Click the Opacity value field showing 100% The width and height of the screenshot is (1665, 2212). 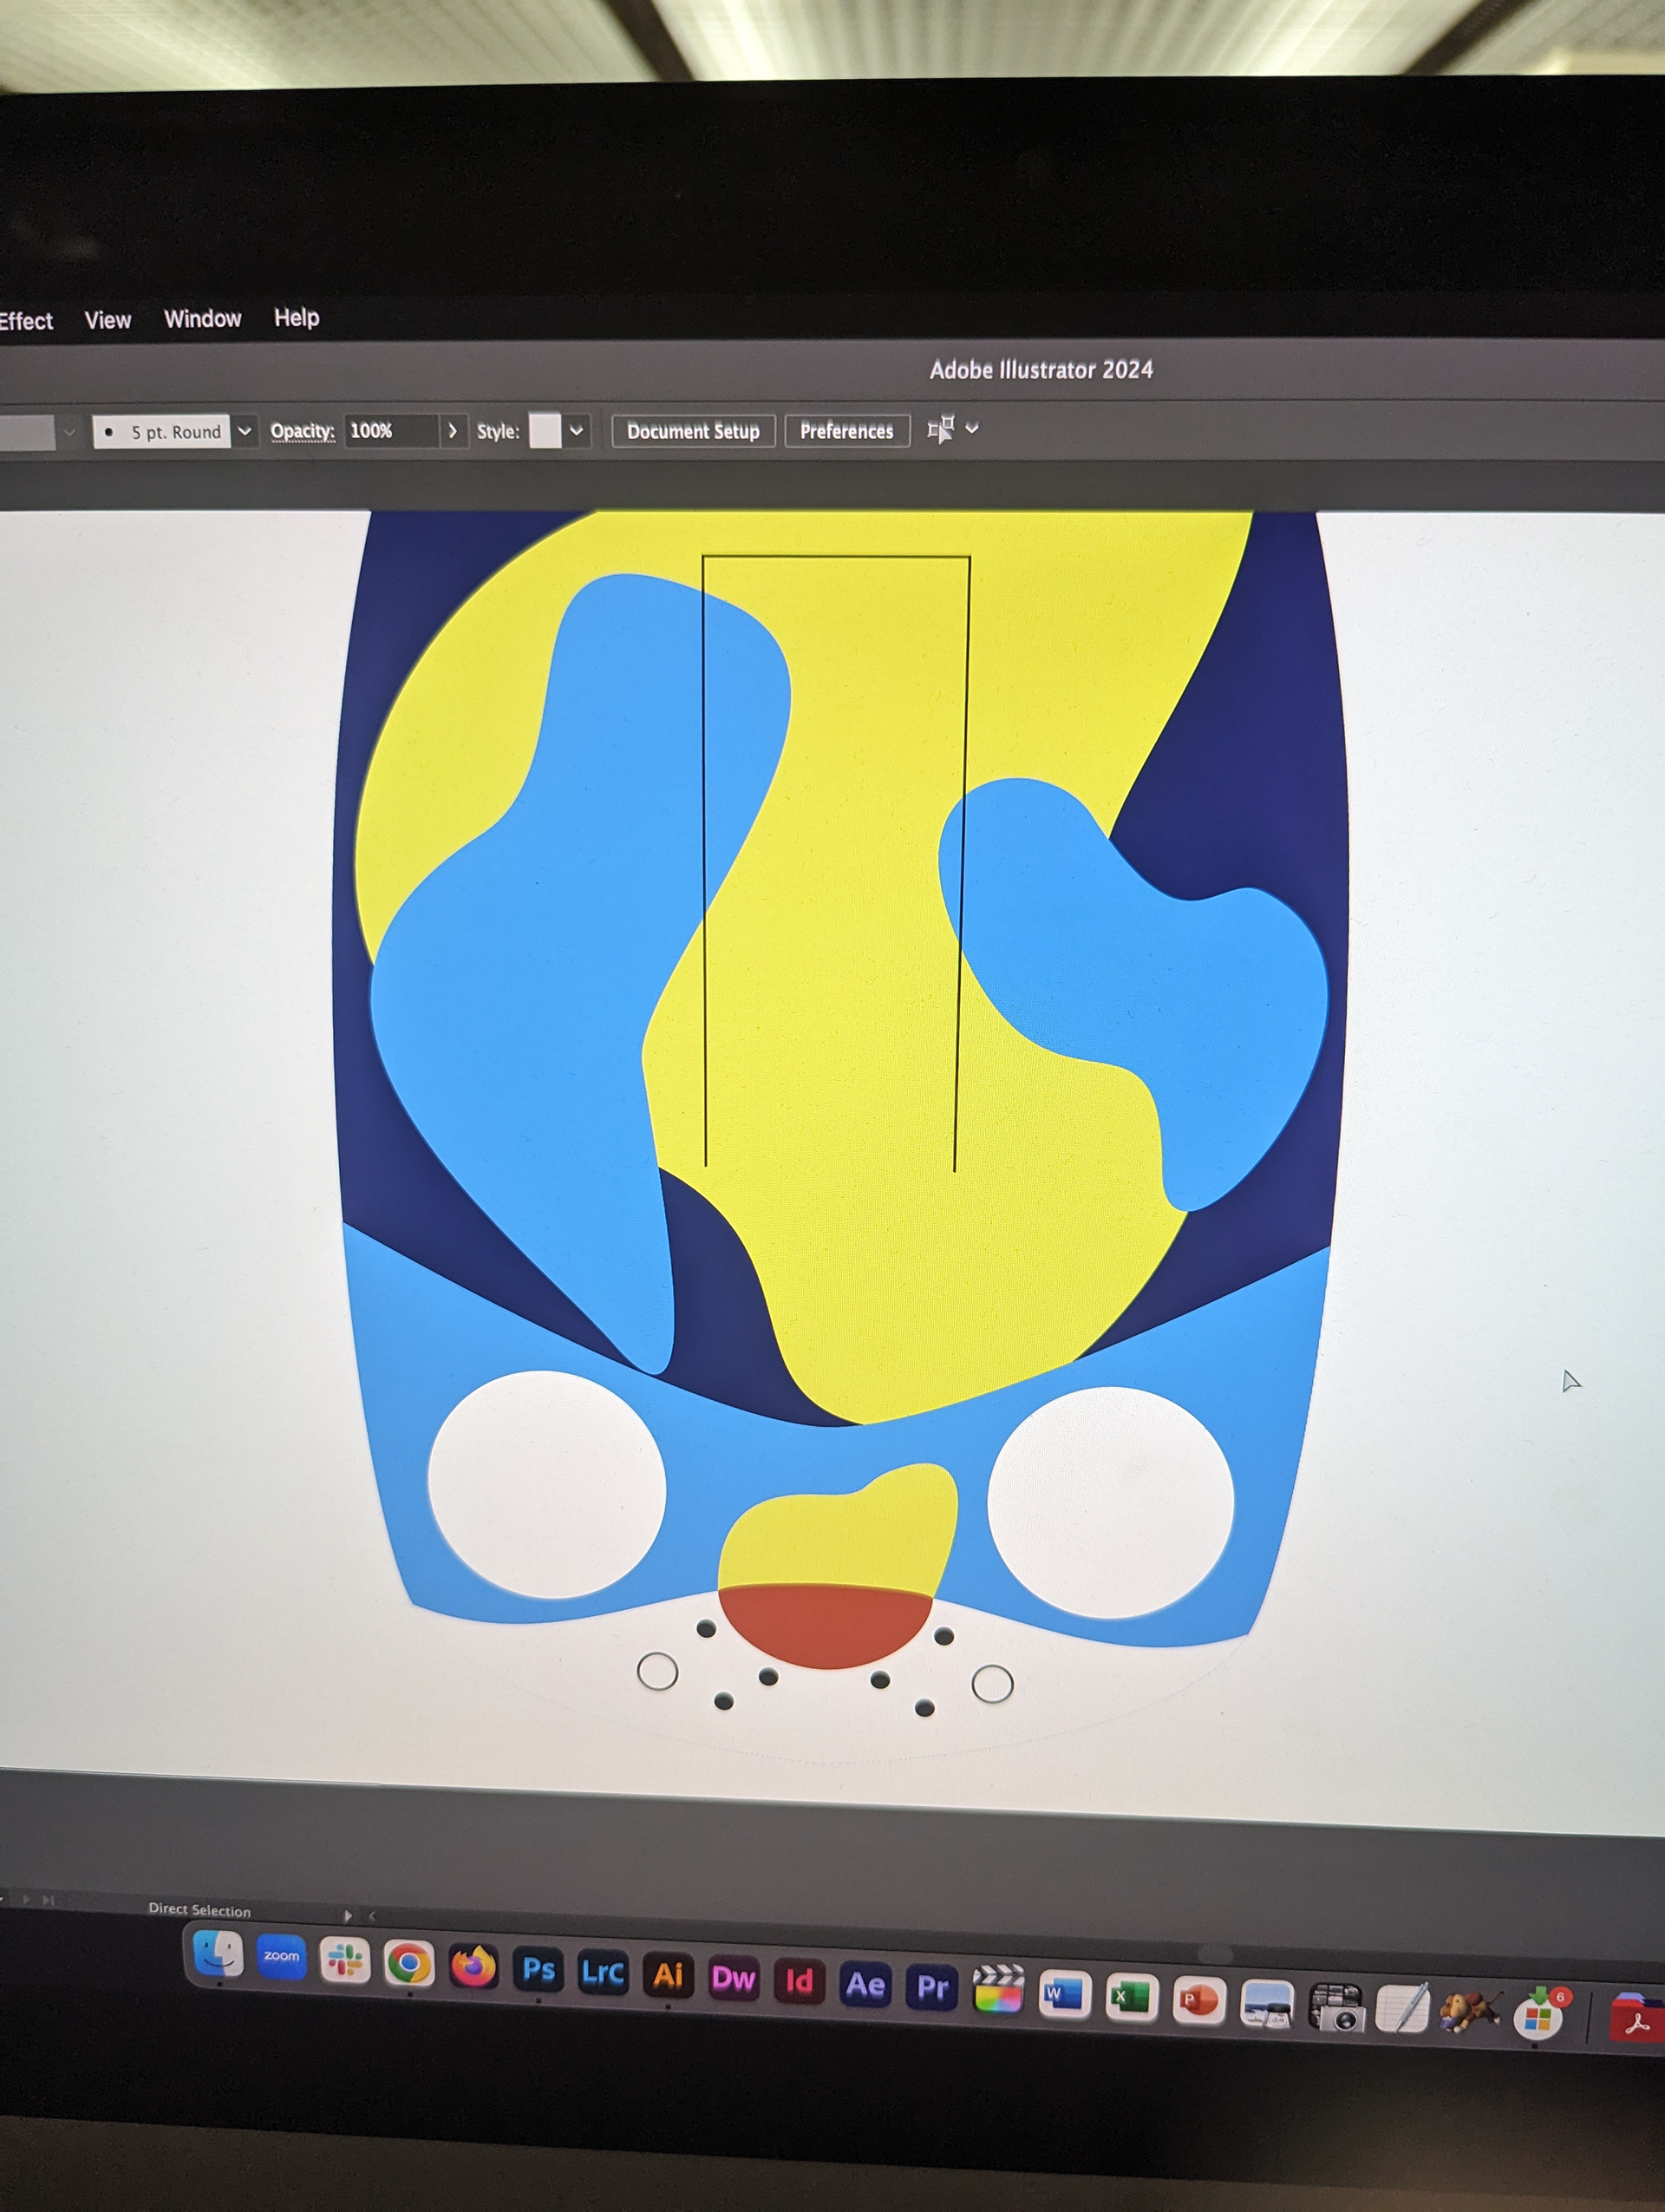[392, 431]
